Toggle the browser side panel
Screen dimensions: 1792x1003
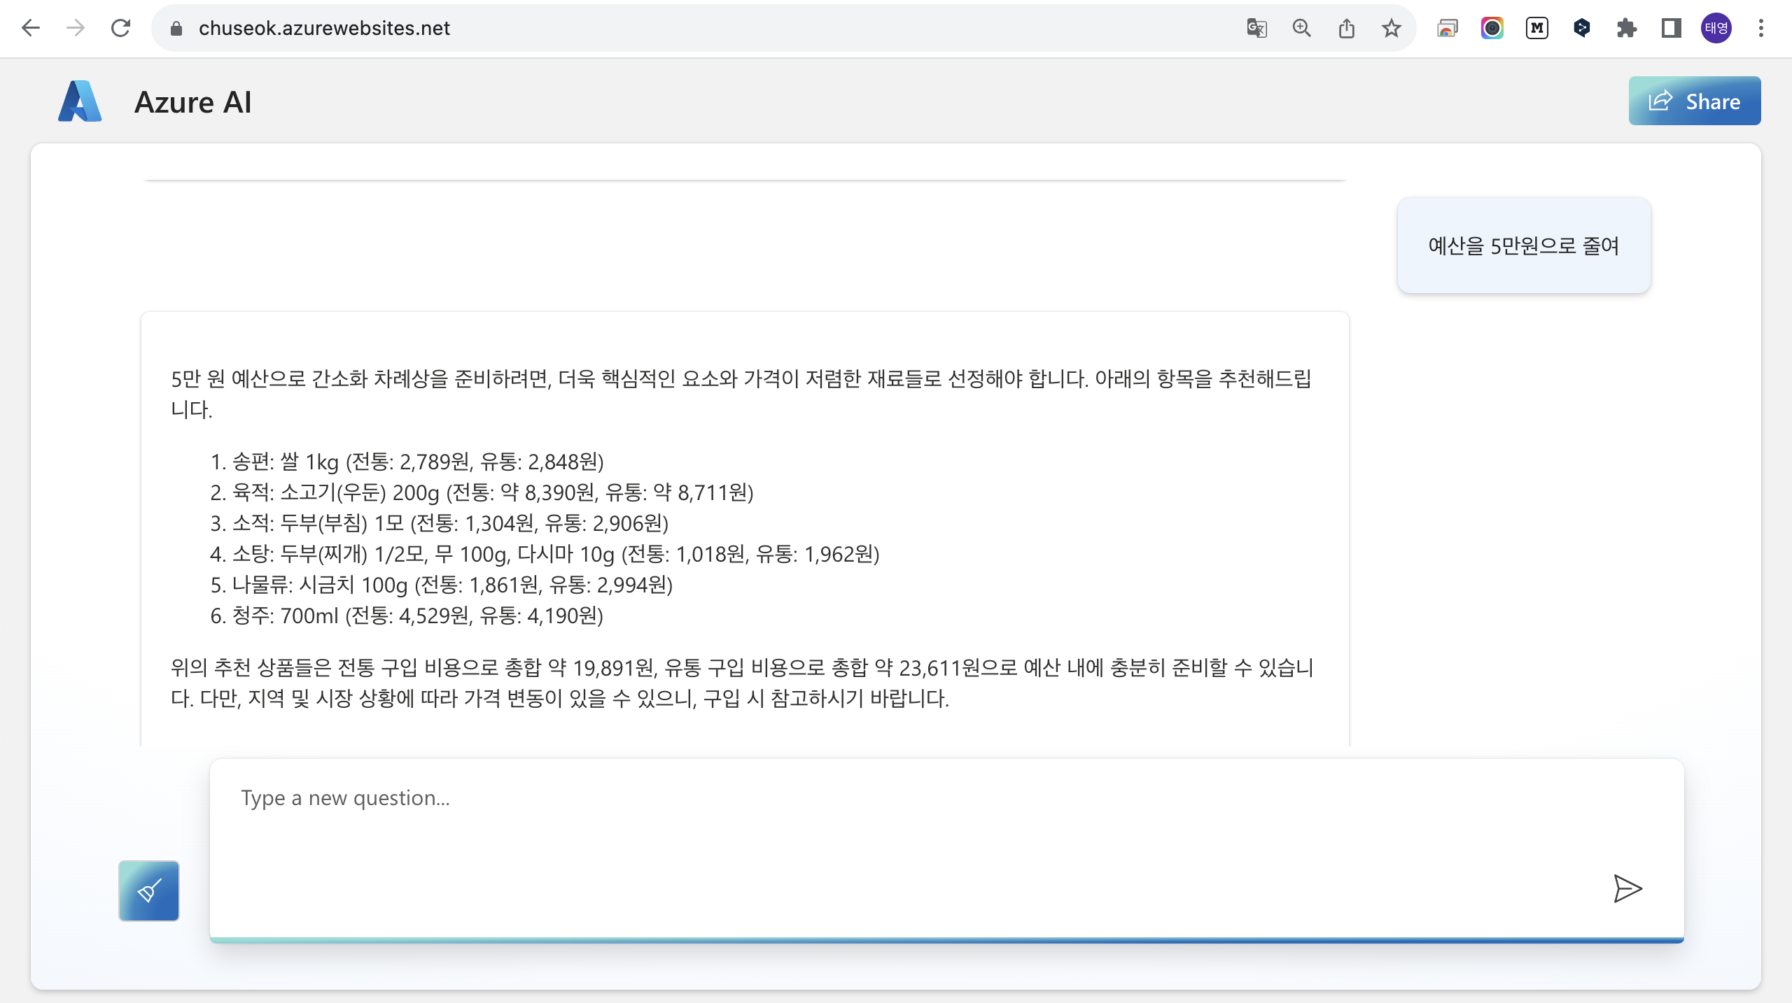tap(1671, 28)
